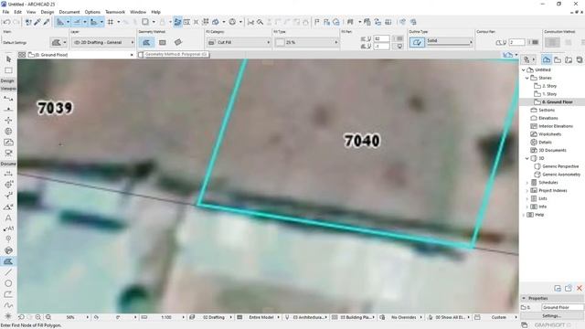The height and width of the screenshot is (329, 585).
Task: Select the Marquee tool in toolbox
Action: click(x=8, y=70)
